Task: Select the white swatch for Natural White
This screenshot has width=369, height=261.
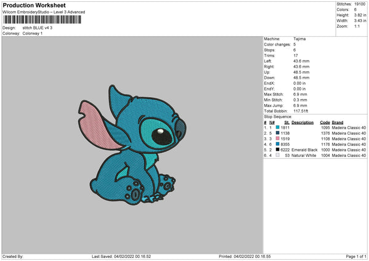Action: tap(277, 155)
